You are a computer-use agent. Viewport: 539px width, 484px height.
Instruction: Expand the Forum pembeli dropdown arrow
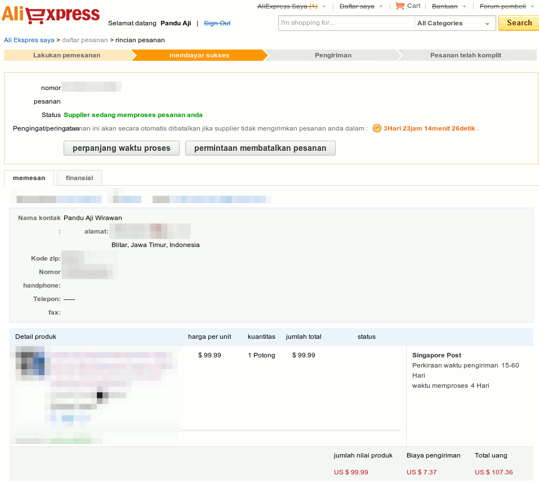[x=532, y=7]
